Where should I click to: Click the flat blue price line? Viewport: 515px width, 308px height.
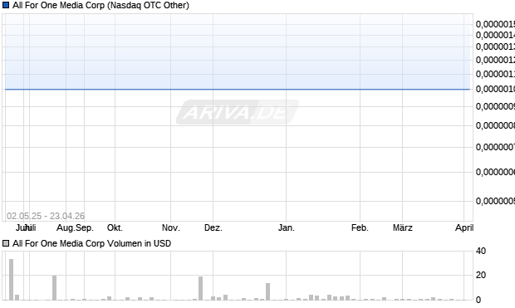pyautogui.click(x=238, y=89)
